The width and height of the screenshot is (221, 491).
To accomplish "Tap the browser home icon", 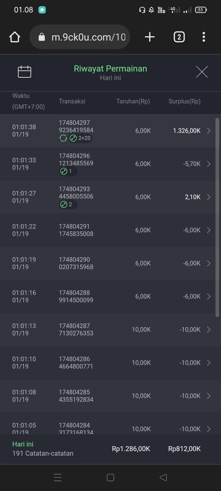I will [15, 37].
